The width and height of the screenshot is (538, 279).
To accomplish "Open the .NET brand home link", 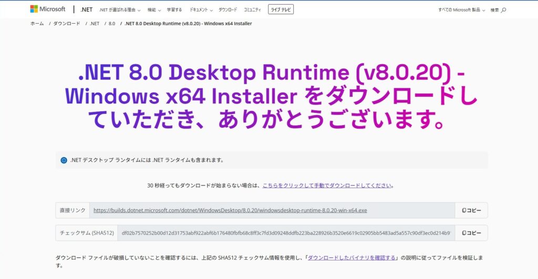I will coord(87,9).
